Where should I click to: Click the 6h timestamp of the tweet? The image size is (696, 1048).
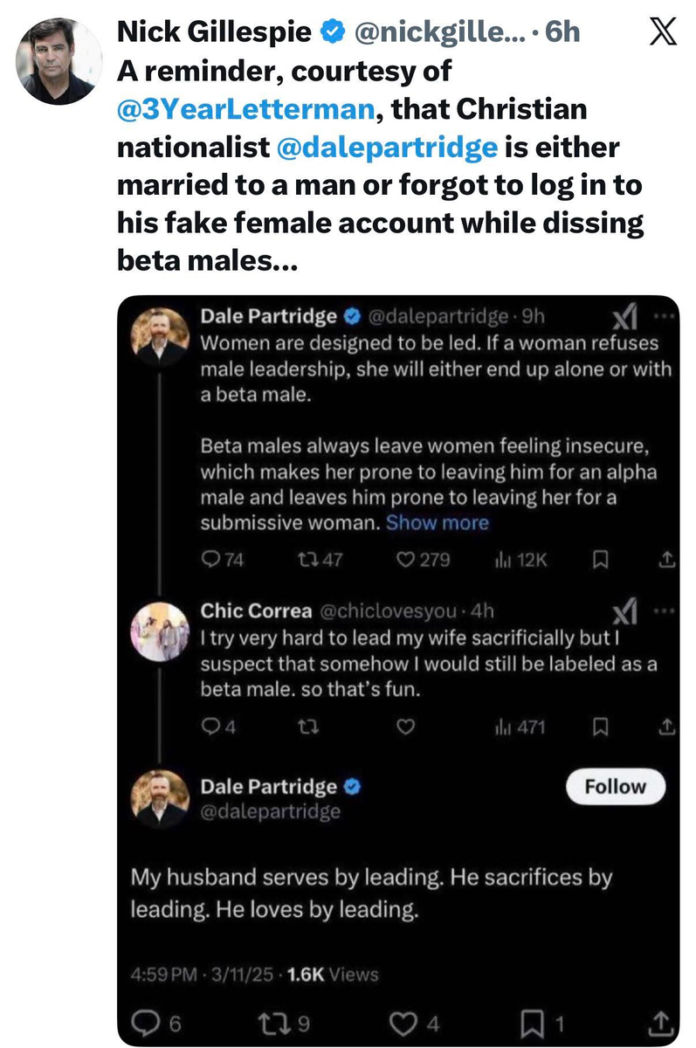tap(561, 33)
